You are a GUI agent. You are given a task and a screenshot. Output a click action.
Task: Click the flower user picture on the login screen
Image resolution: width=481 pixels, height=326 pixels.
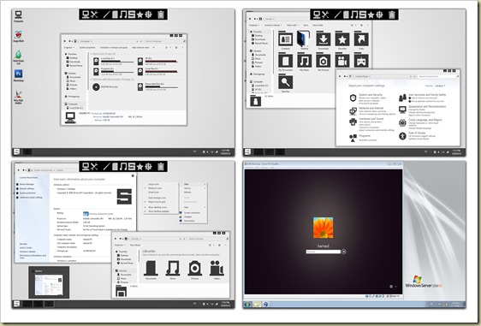pyautogui.click(x=323, y=228)
